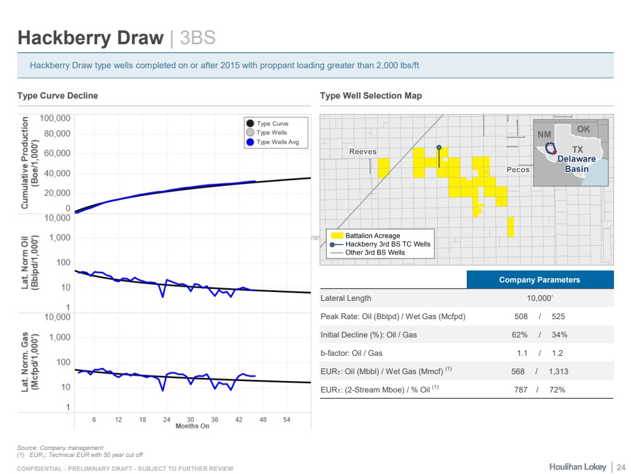Click the teal well marker on the map
This screenshot has height=474, width=631.
pyautogui.click(x=439, y=147)
